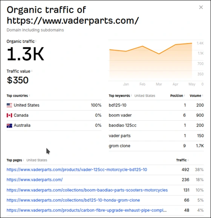Click the Top countries heading

coord(17,96)
